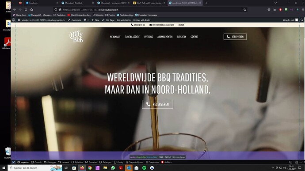
Task: Click Edit with Bricks in admin bar
Action: point(124,20)
